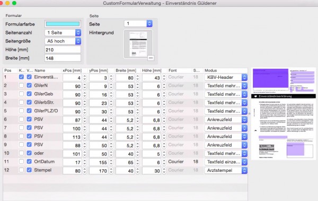Enable K checkbox for GVerN row
Viewport: 318px width, 201px height.
click(21, 85)
